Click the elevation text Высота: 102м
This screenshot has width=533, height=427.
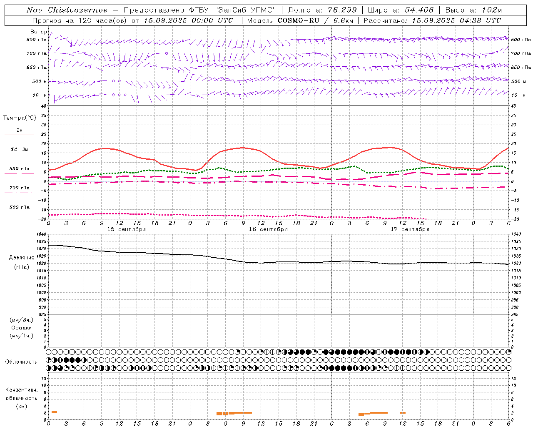(x=473, y=10)
